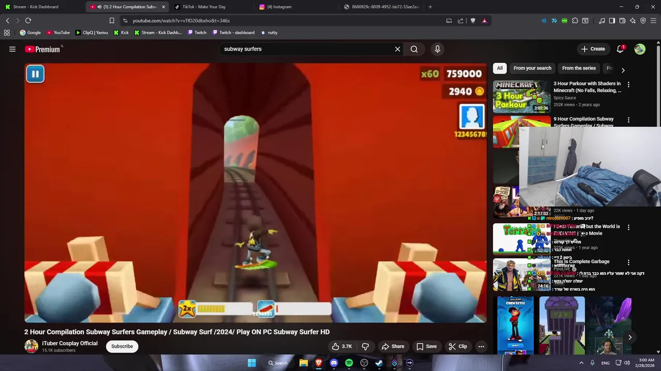
Task: Open the extensions puzzle icon
Action: click(575, 21)
